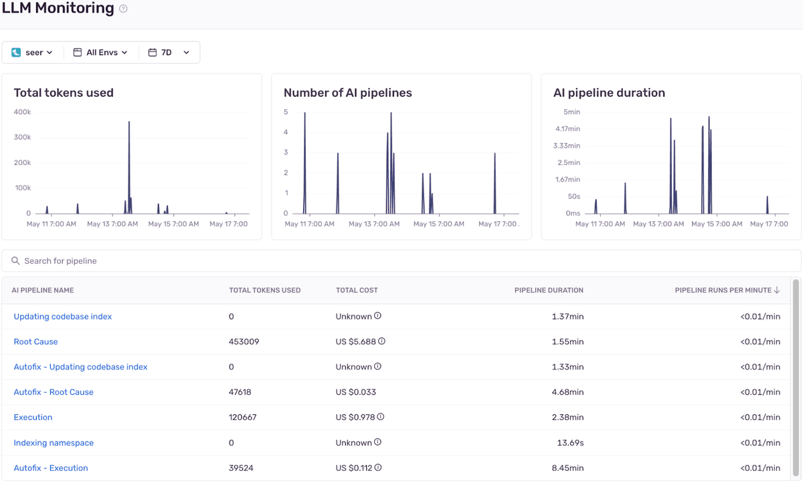Expand the All Envs environment selector

(x=100, y=53)
